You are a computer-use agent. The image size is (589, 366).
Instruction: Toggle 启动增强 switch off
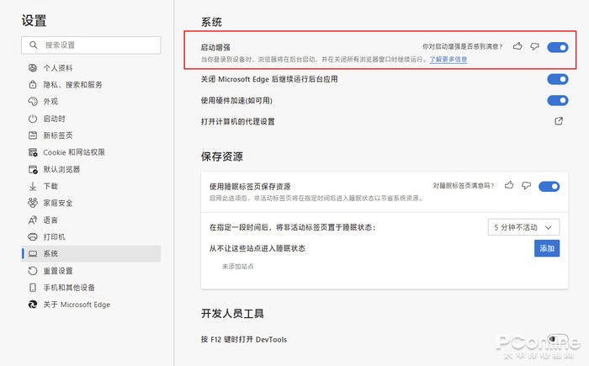[557, 47]
